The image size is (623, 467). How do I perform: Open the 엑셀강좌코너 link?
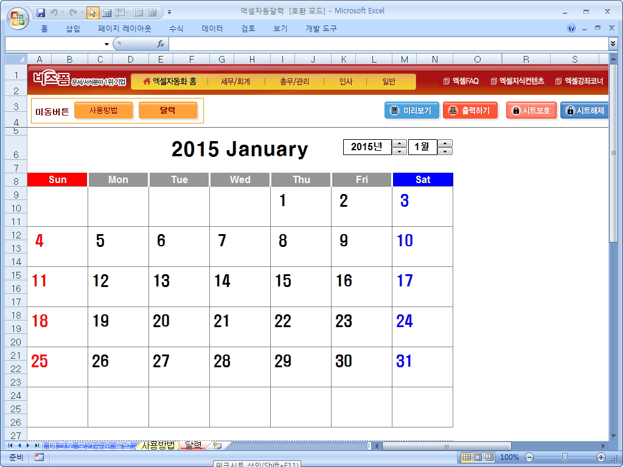click(579, 81)
